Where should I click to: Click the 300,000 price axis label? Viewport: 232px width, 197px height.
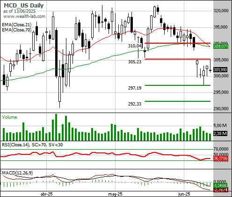[221, 76]
